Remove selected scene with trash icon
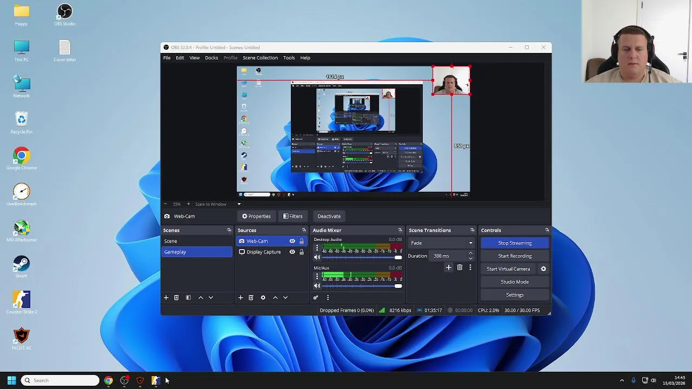 pos(176,298)
